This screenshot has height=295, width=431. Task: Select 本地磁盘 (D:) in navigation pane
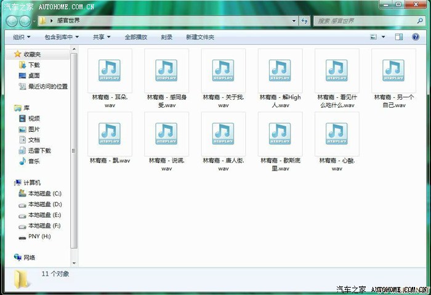click(44, 204)
